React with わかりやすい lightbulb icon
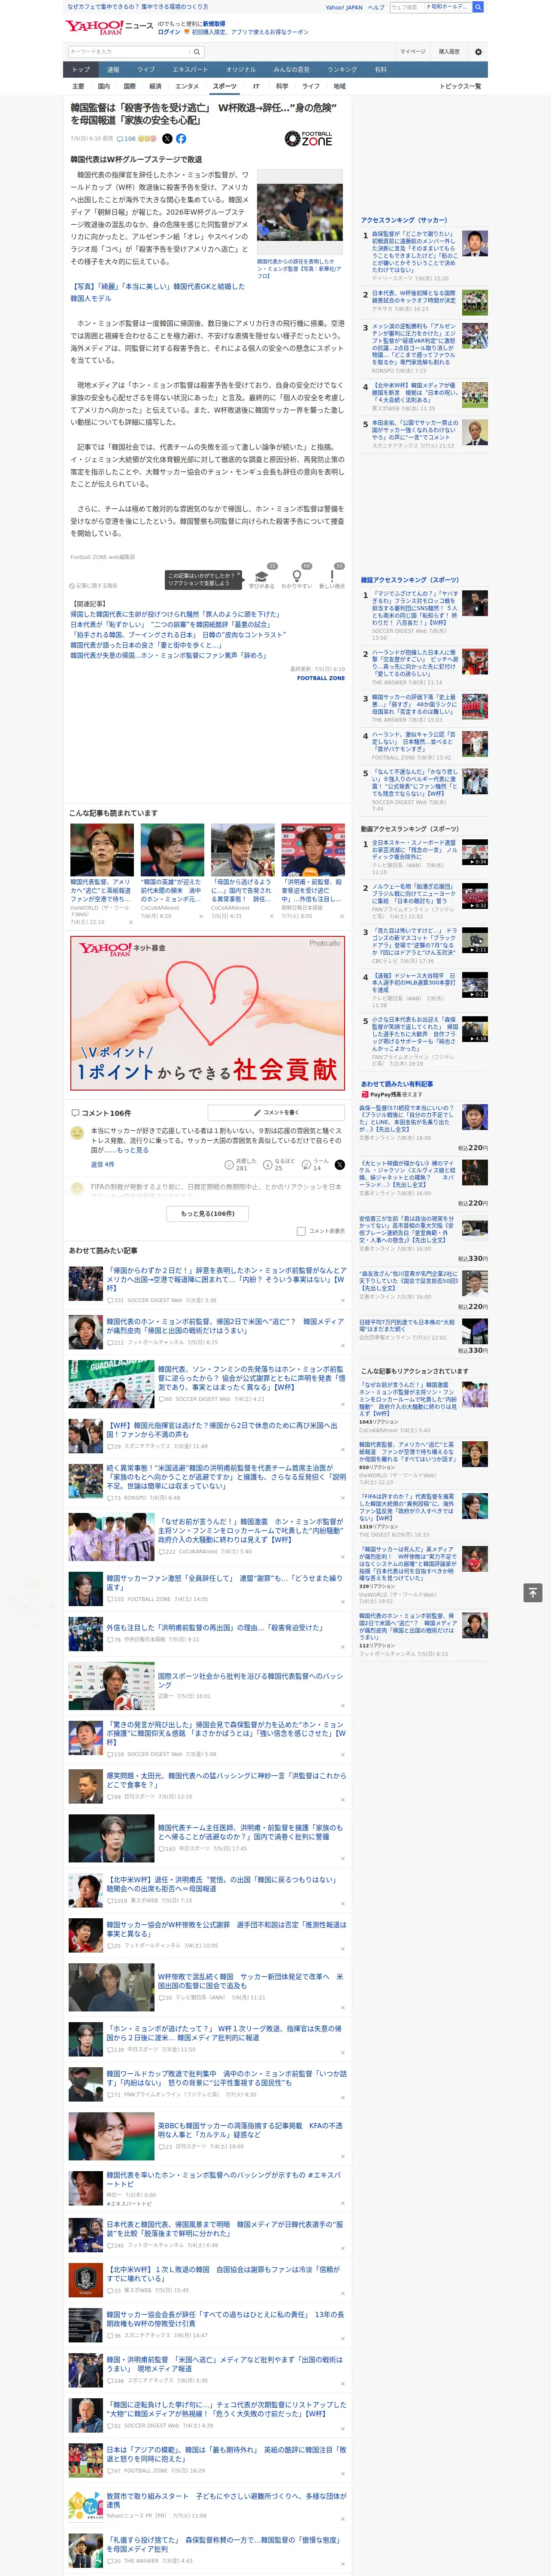 (x=297, y=577)
